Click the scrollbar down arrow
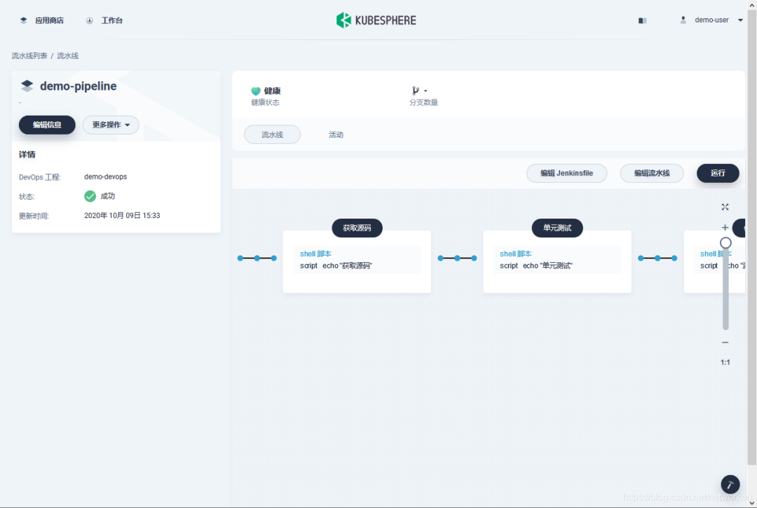The image size is (757, 508). (751, 502)
